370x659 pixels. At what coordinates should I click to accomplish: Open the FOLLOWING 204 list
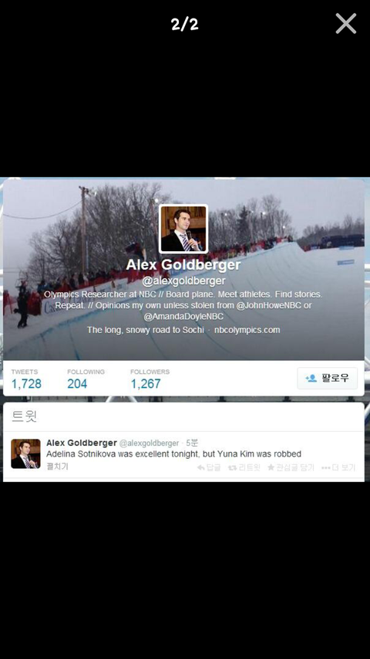pyautogui.click(x=86, y=379)
